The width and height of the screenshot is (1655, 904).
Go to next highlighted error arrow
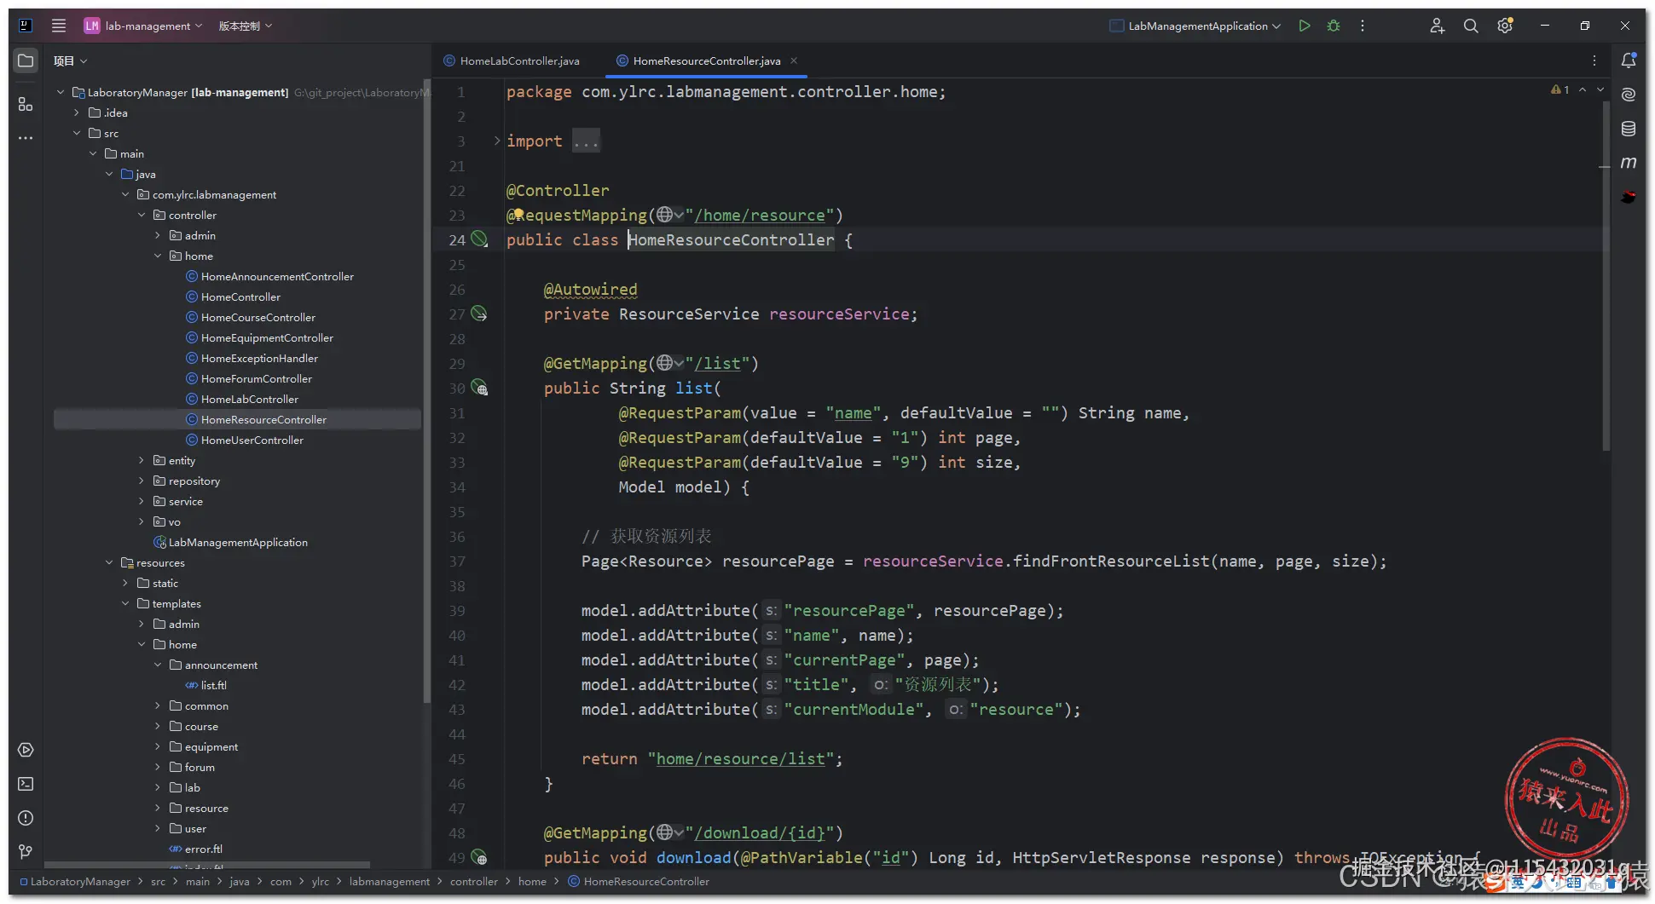click(1600, 89)
